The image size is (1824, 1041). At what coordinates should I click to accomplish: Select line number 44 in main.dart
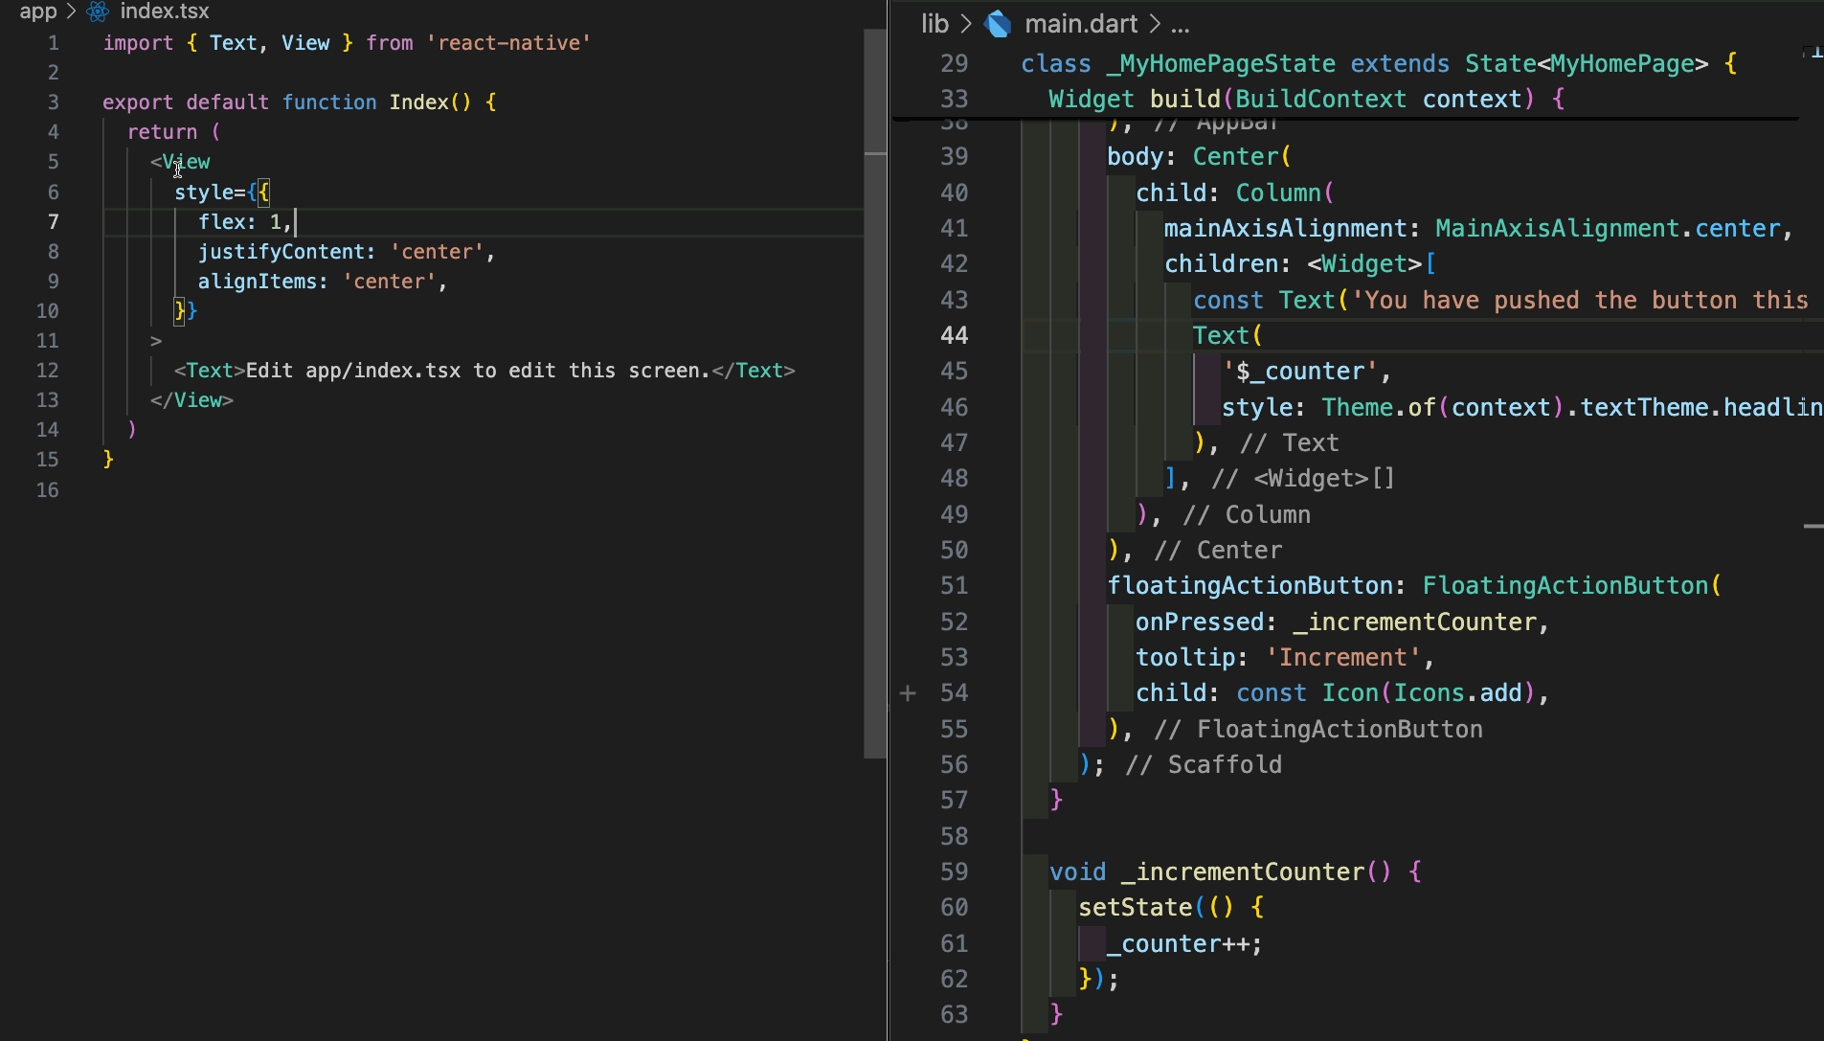pyautogui.click(x=955, y=336)
